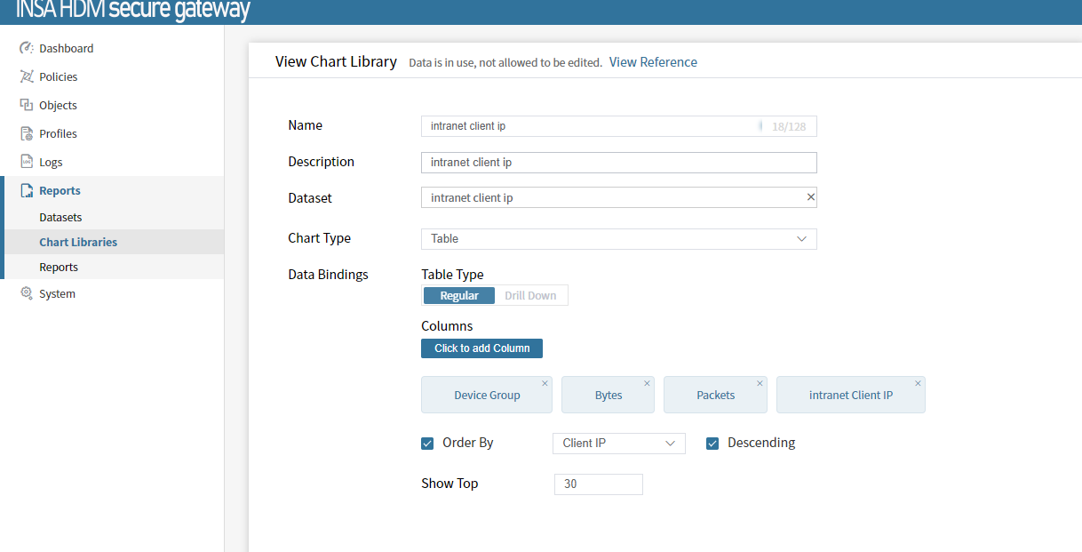Click the Profiles icon in sidebar

pos(27,133)
